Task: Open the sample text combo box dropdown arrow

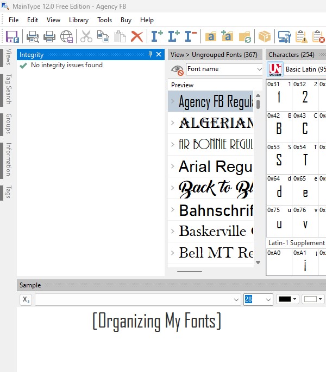Action: coord(236,300)
